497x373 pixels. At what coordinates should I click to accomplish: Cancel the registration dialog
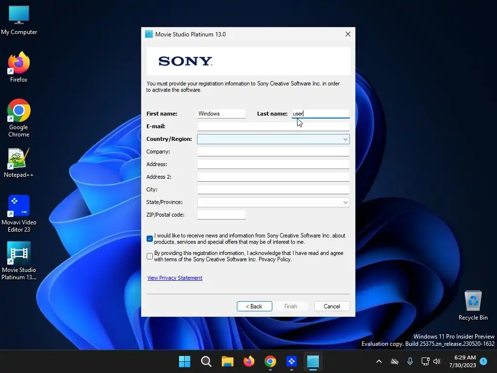(x=332, y=306)
